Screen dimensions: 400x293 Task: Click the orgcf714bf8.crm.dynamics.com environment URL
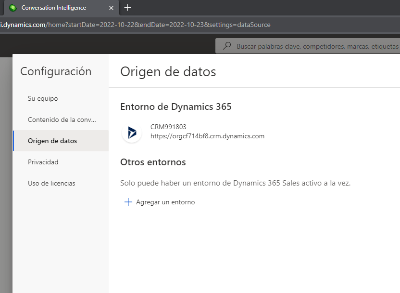[x=207, y=136]
